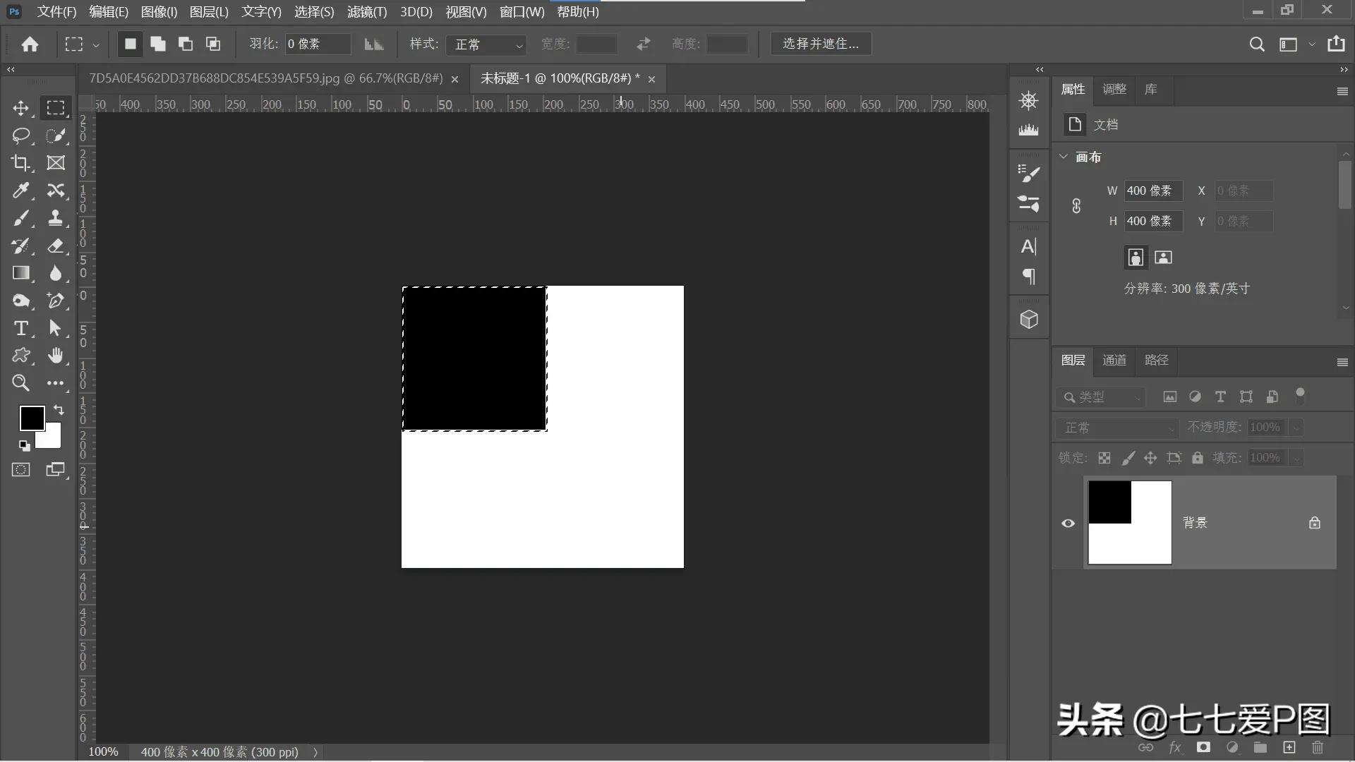Open the 图像(I) menu
1355x762 pixels.
tap(159, 12)
